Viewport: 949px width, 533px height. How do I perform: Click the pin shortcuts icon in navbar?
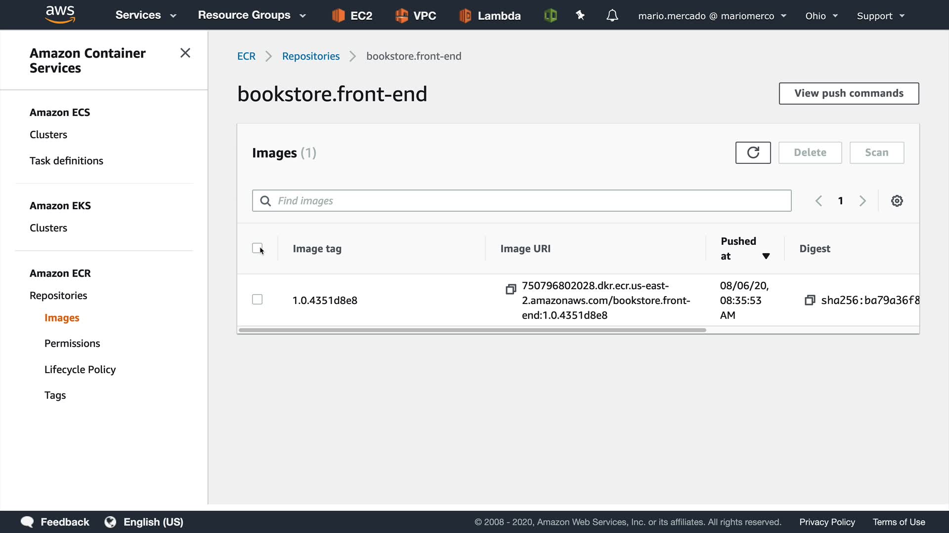click(x=580, y=16)
